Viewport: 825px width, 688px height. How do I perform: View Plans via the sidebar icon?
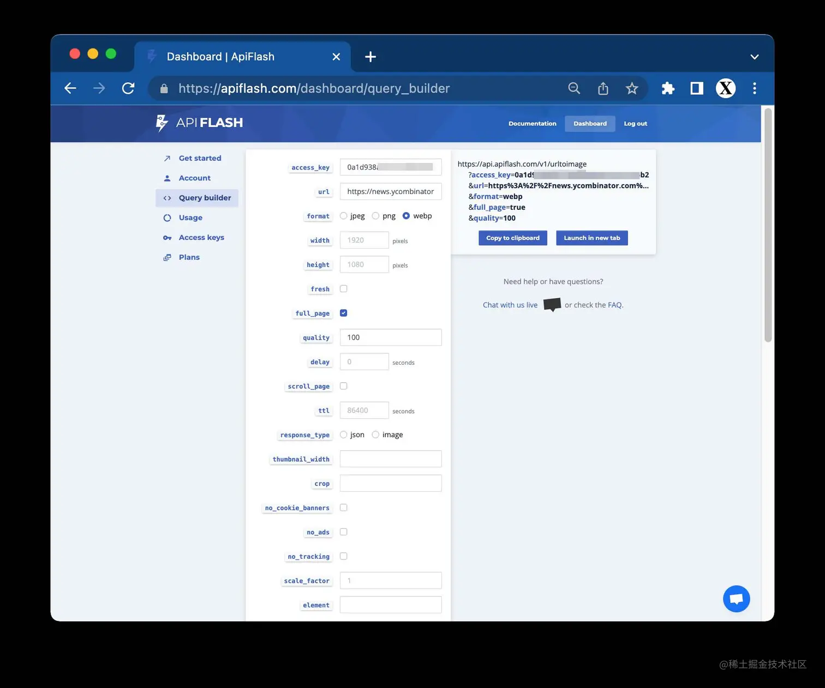(x=166, y=257)
